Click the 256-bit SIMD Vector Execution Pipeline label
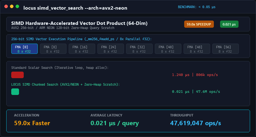The height and width of the screenshot is (137, 256). (x=81, y=39)
